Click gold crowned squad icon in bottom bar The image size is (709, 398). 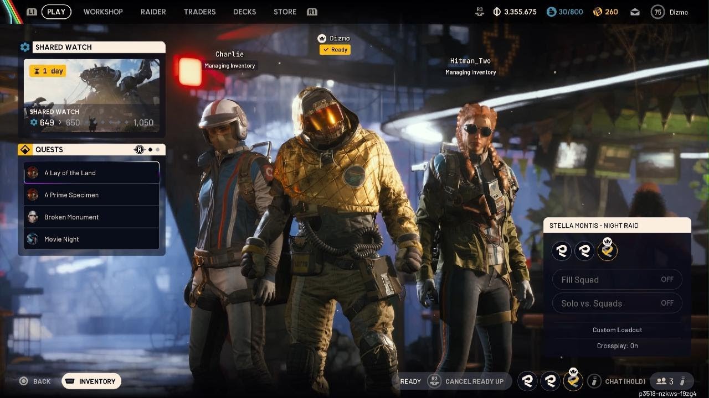coord(573,380)
